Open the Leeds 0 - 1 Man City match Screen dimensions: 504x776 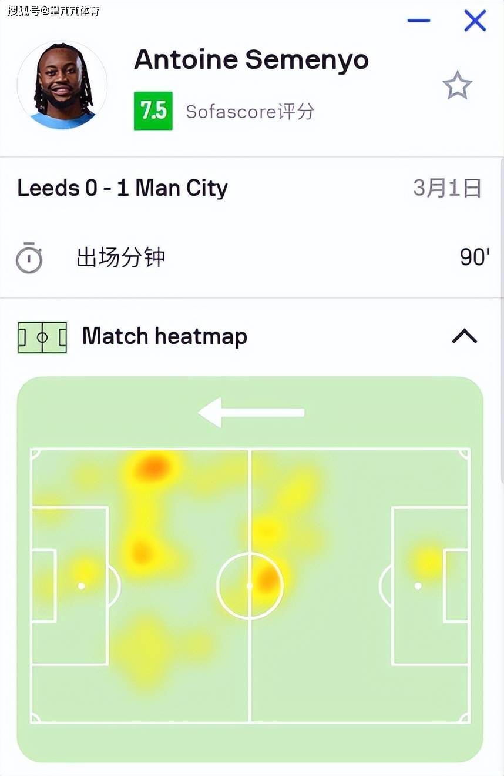(x=122, y=188)
